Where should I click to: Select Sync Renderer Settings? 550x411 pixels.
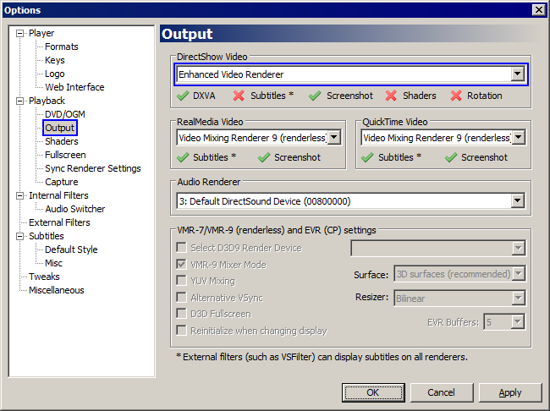click(x=93, y=168)
